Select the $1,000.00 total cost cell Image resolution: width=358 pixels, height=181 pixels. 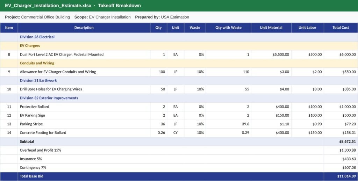point(341,107)
